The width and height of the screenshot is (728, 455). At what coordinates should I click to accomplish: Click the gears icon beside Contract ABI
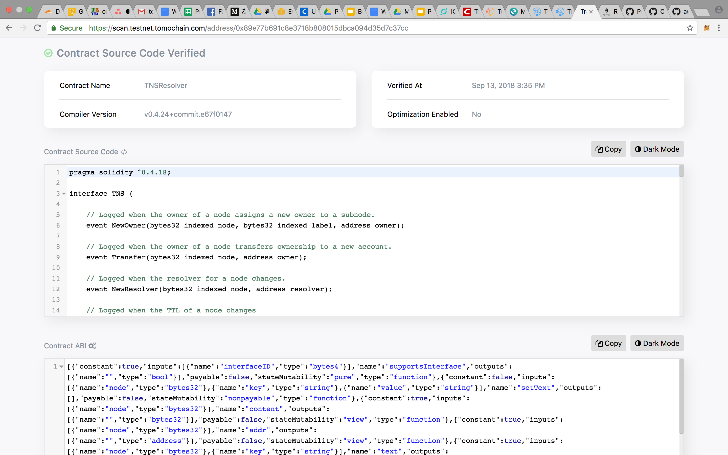(x=92, y=346)
